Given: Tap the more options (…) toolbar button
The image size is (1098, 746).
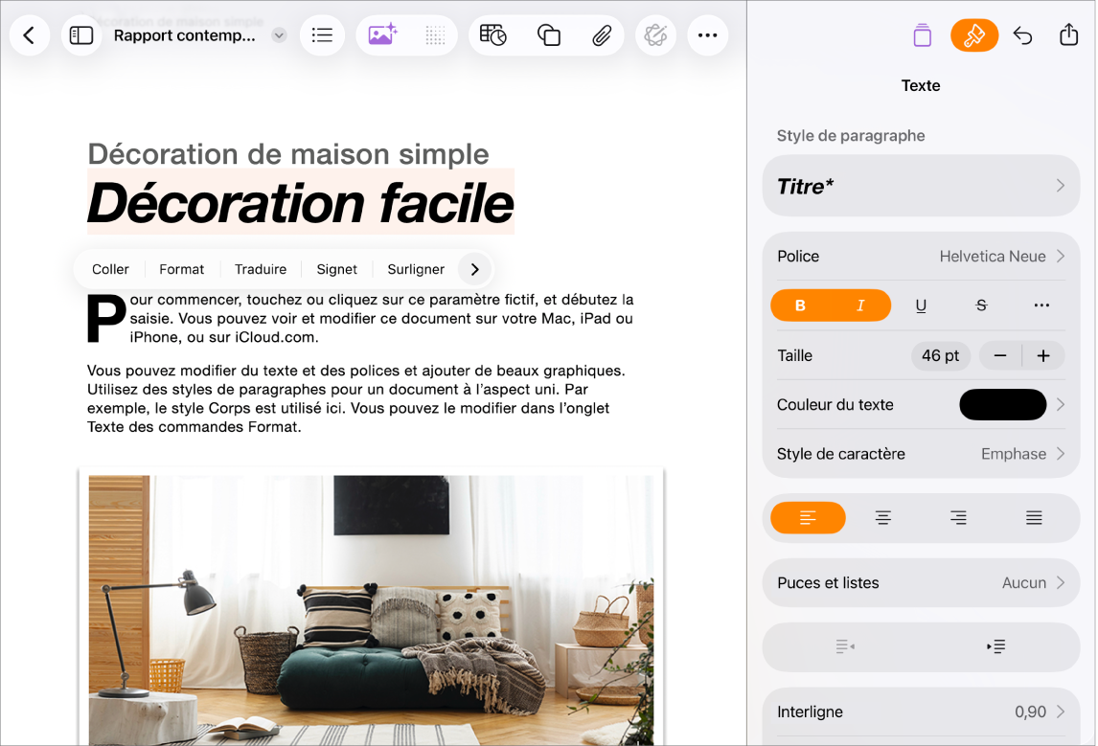Looking at the screenshot, I should [x=708, y=35].
